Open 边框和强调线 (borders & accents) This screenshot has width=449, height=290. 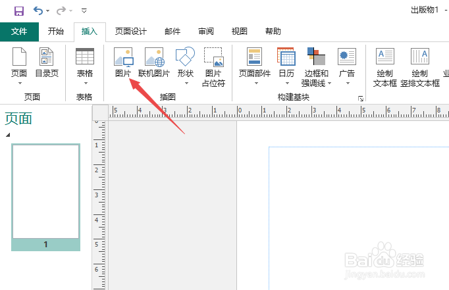pos(316,67)
